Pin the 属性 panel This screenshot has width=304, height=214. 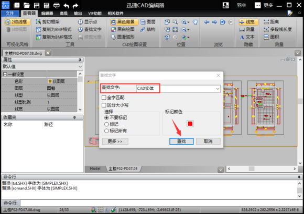pyautogui.click(x=80, y=60)
